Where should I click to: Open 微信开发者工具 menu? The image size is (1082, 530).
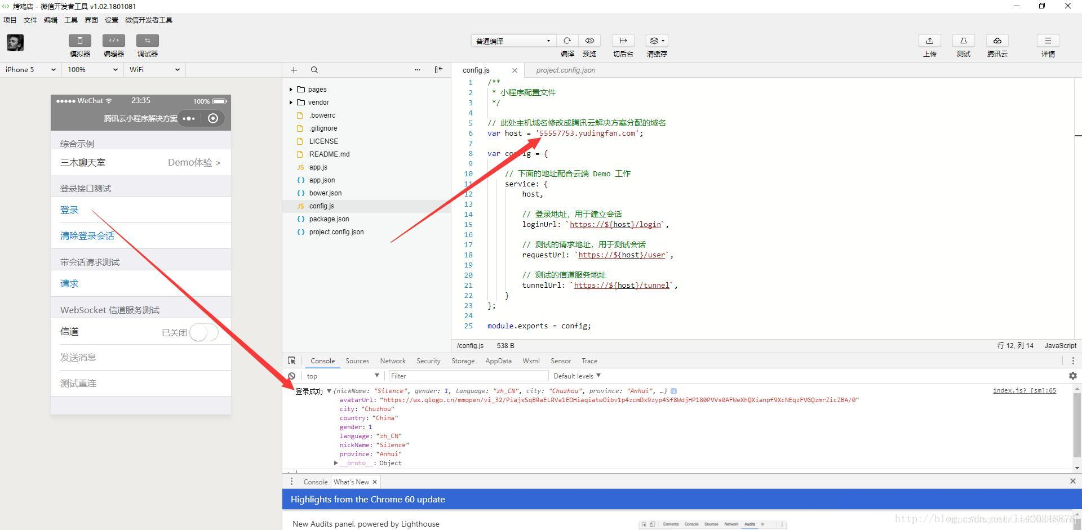149,20
